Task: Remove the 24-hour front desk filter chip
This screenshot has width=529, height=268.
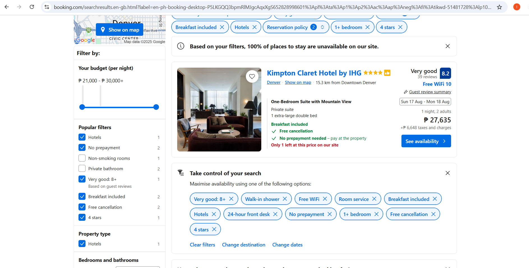Action: coord(275,214)
